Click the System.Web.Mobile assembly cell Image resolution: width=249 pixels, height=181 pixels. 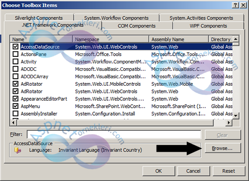coord(172,84)
